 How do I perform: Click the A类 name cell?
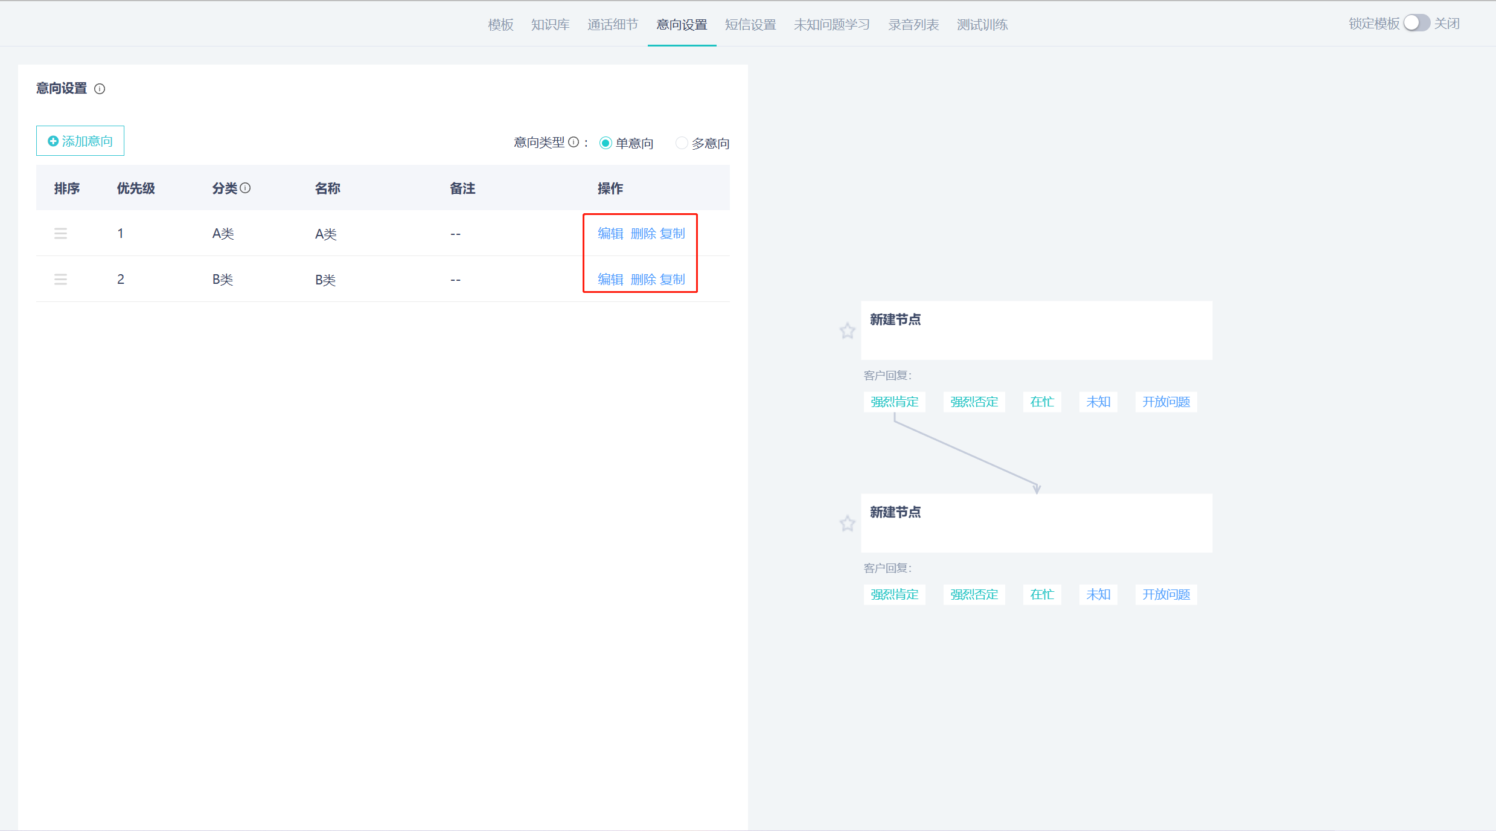[x=326, y=234]
